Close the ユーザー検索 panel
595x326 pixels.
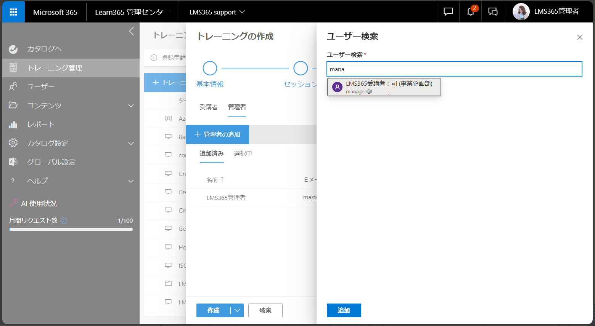[580, 37]
